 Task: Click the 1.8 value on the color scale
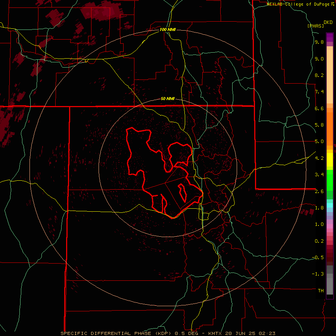tap(319, 208)
